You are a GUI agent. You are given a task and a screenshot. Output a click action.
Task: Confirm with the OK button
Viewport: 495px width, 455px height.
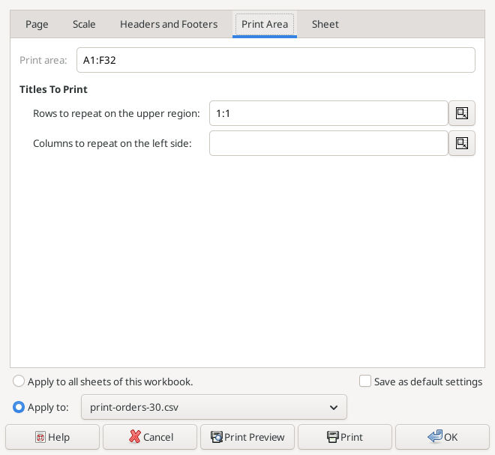point(442,437)
